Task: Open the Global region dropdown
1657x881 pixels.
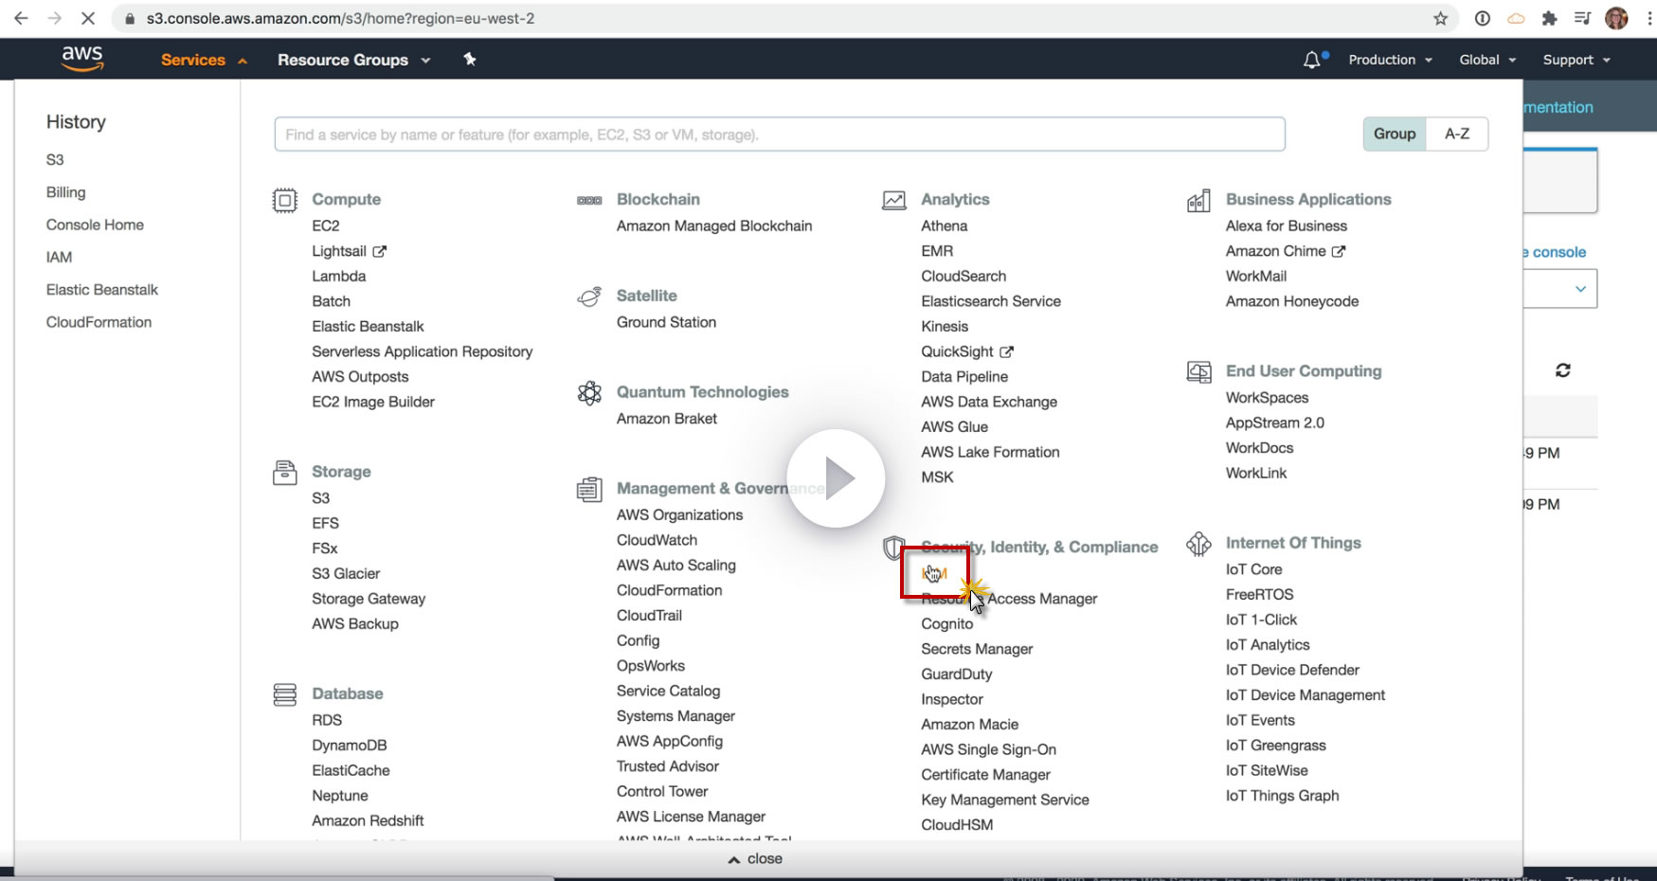Action: point(1487,60)
